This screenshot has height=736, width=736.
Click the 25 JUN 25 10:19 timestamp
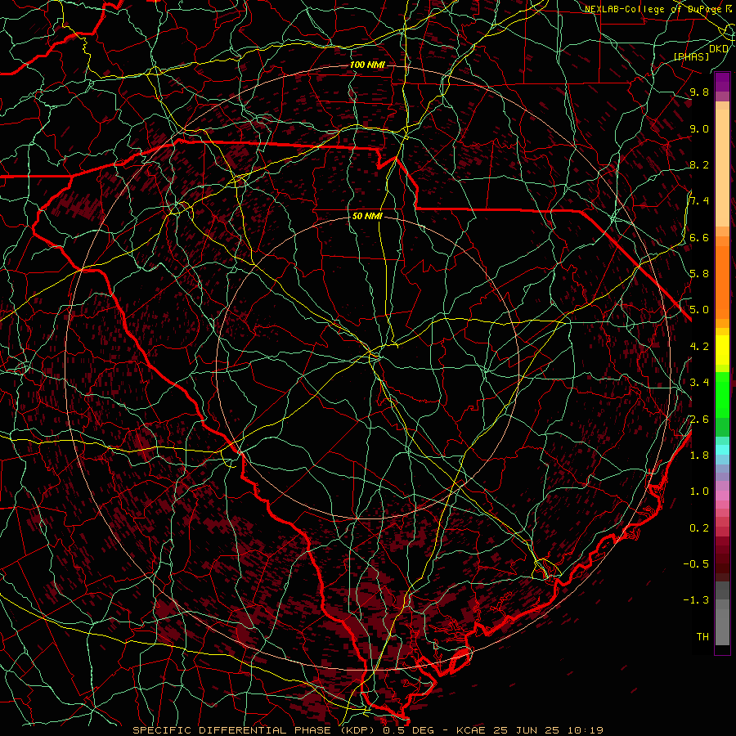pyautogui.click(x=548, y=730)
